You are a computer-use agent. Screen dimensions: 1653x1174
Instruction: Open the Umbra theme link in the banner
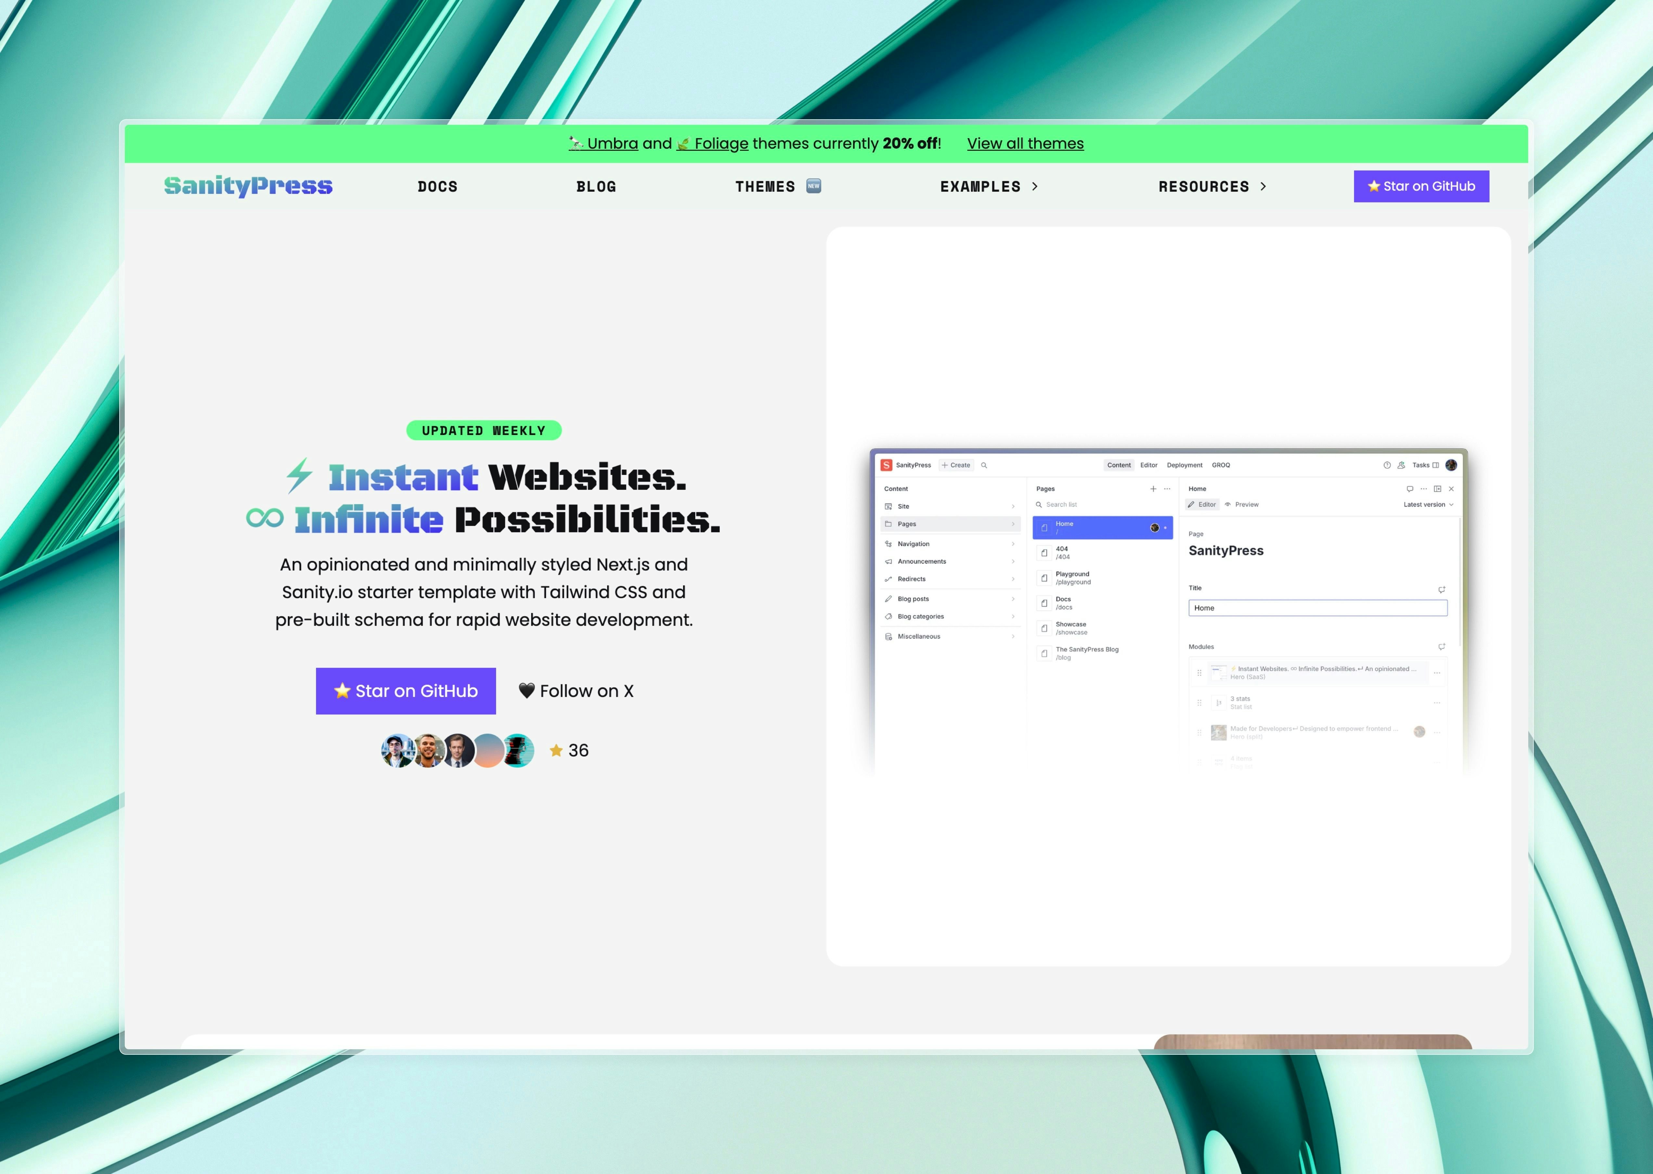(x=604, y=143)
